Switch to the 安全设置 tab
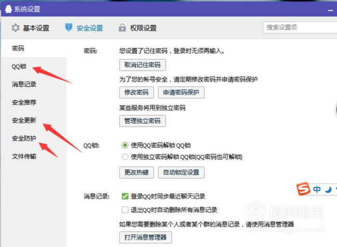 (x=84, y=28)
